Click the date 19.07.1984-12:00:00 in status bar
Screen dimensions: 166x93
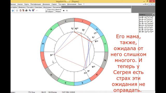point(68,92)
